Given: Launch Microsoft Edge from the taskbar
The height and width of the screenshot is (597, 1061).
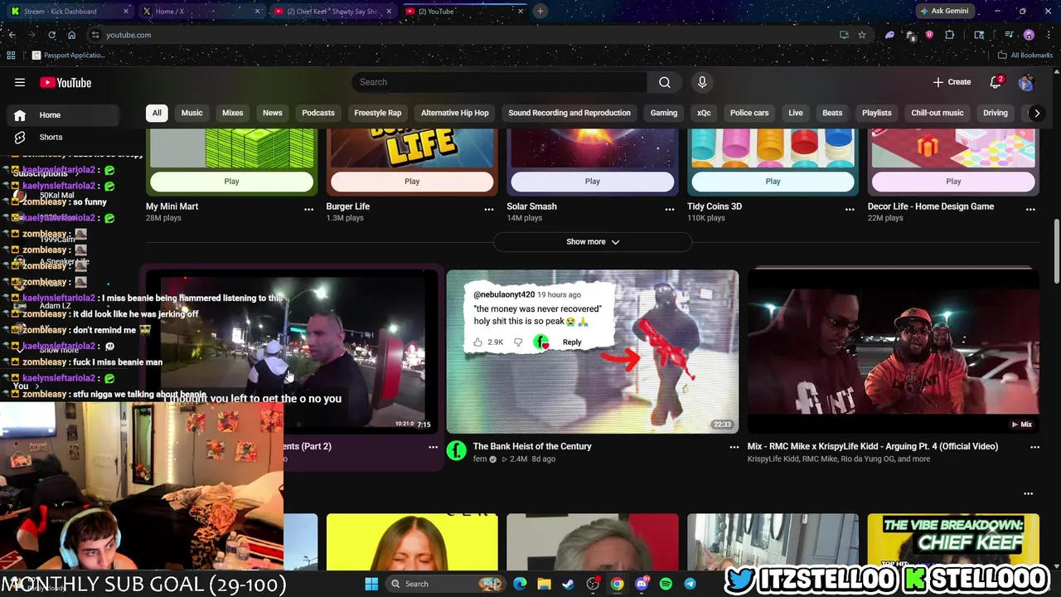Looking at the screenshot, I should pos(520,584).
